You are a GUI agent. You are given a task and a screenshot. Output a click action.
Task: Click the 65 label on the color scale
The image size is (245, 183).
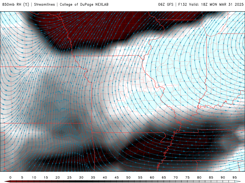pyautogui.click(x=164, y=178)
